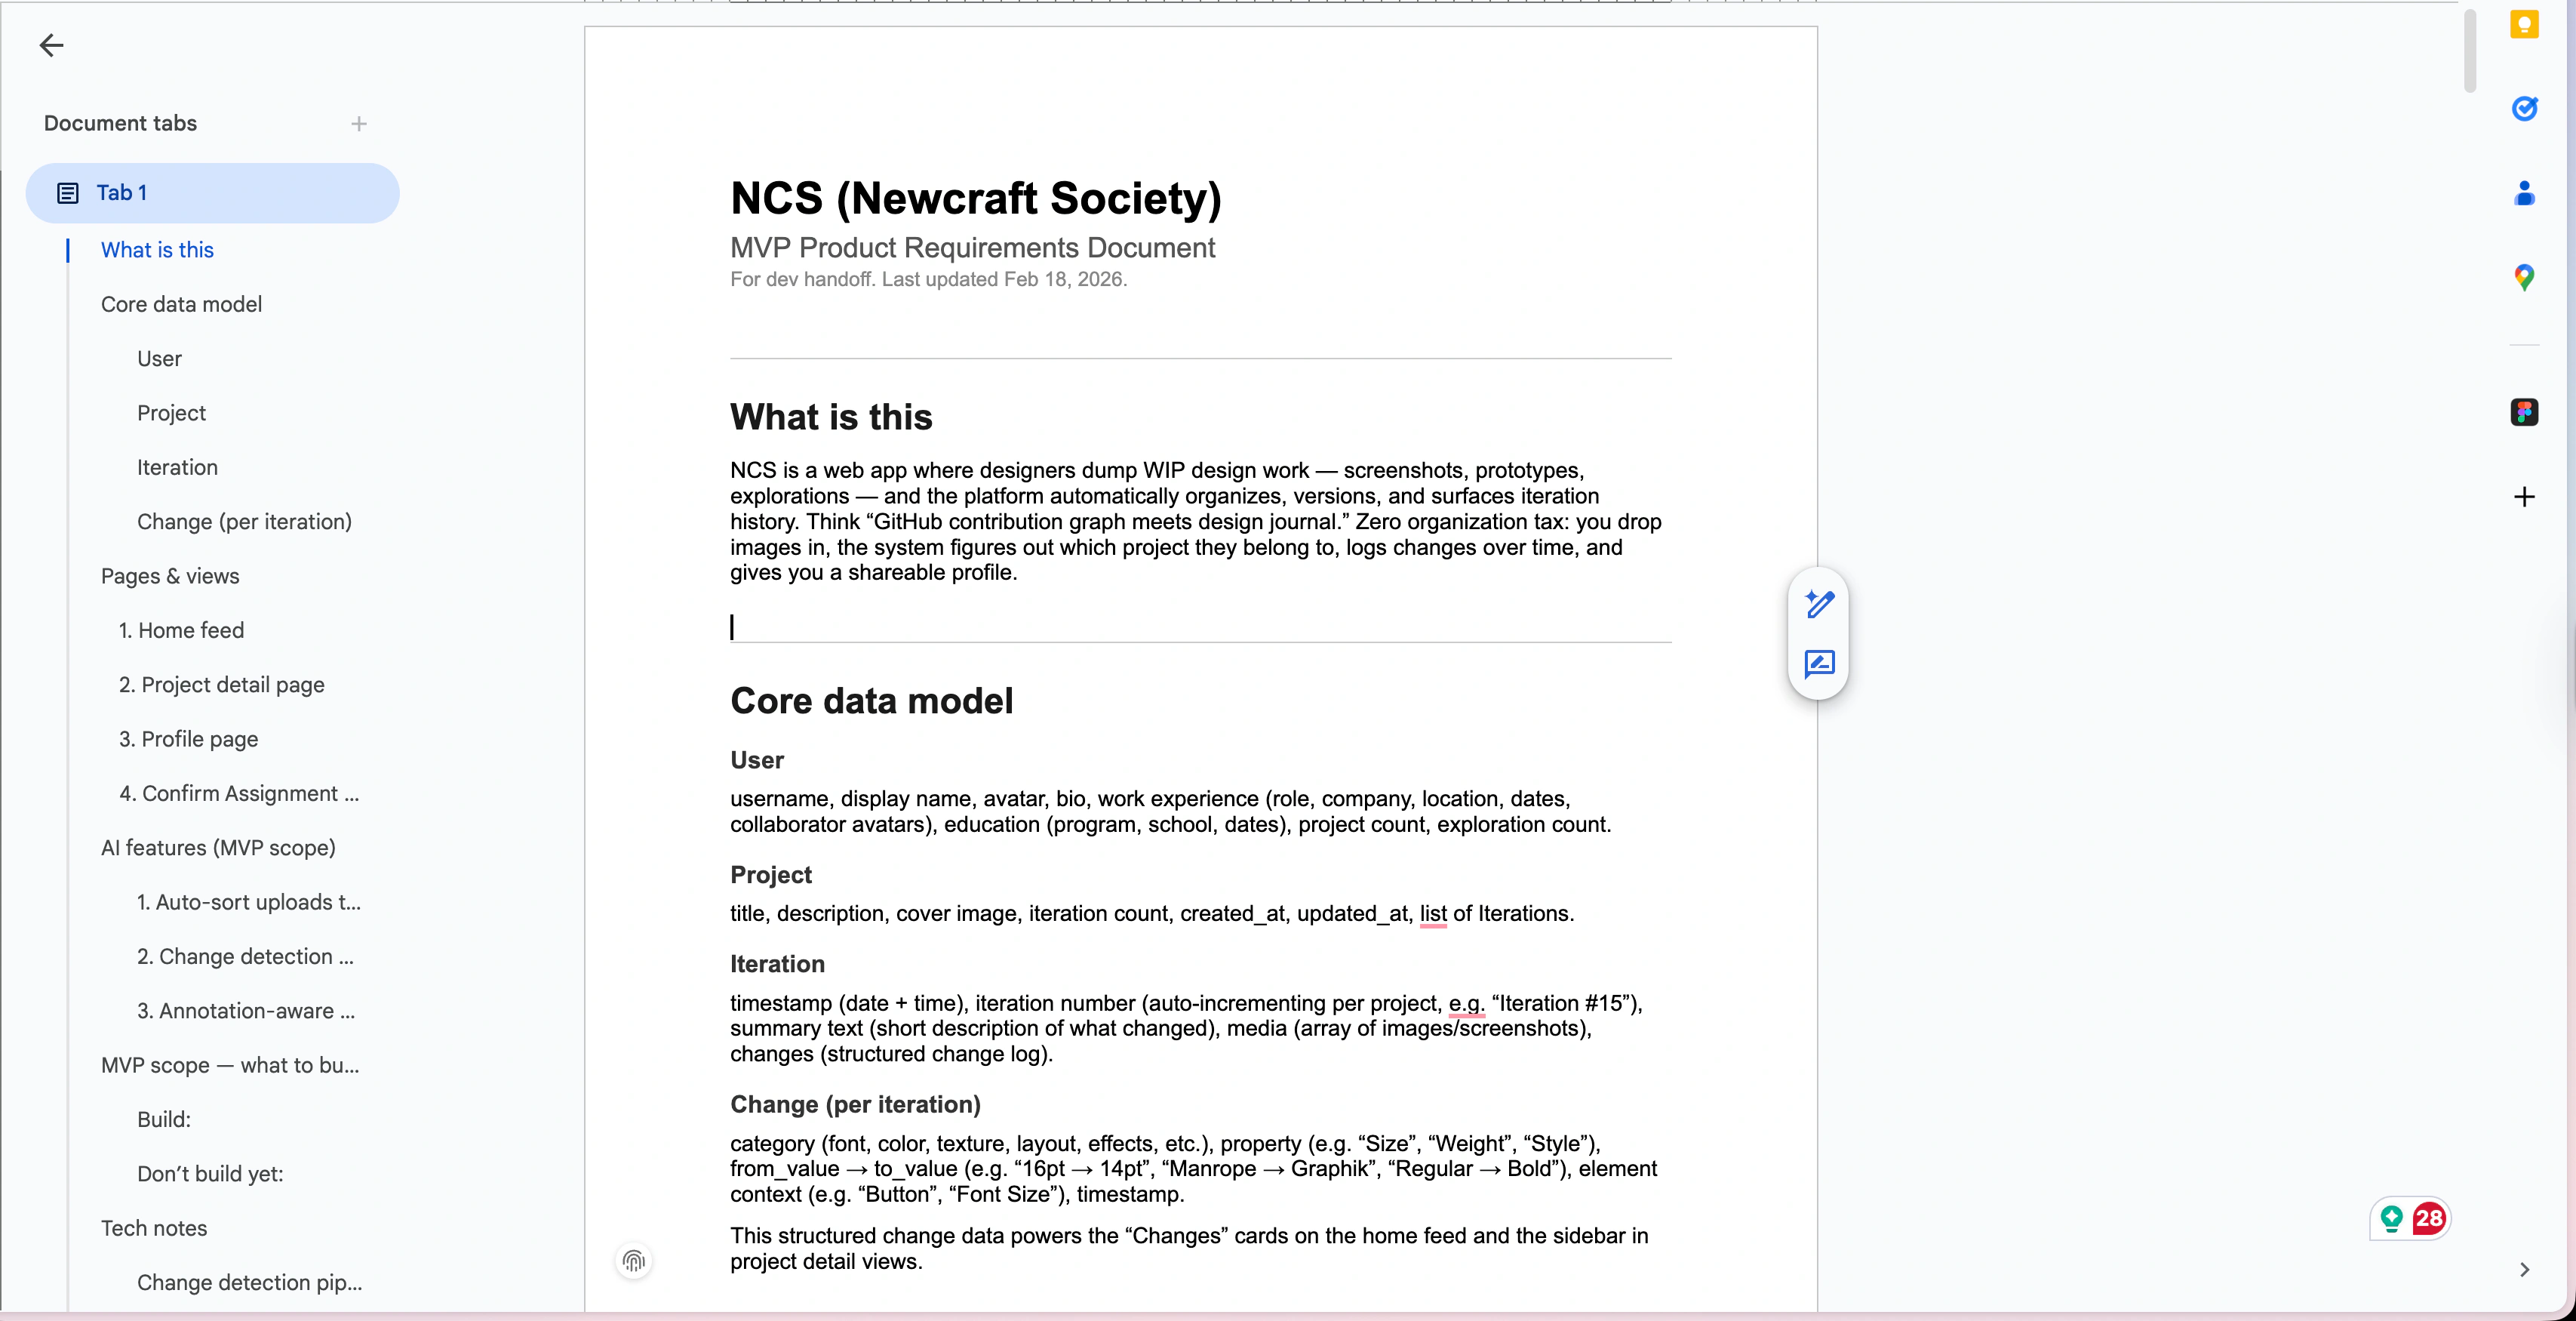Click the Core data model document heading
Viewport: 2576px width, 1321px height.
(x=872, y=701)
